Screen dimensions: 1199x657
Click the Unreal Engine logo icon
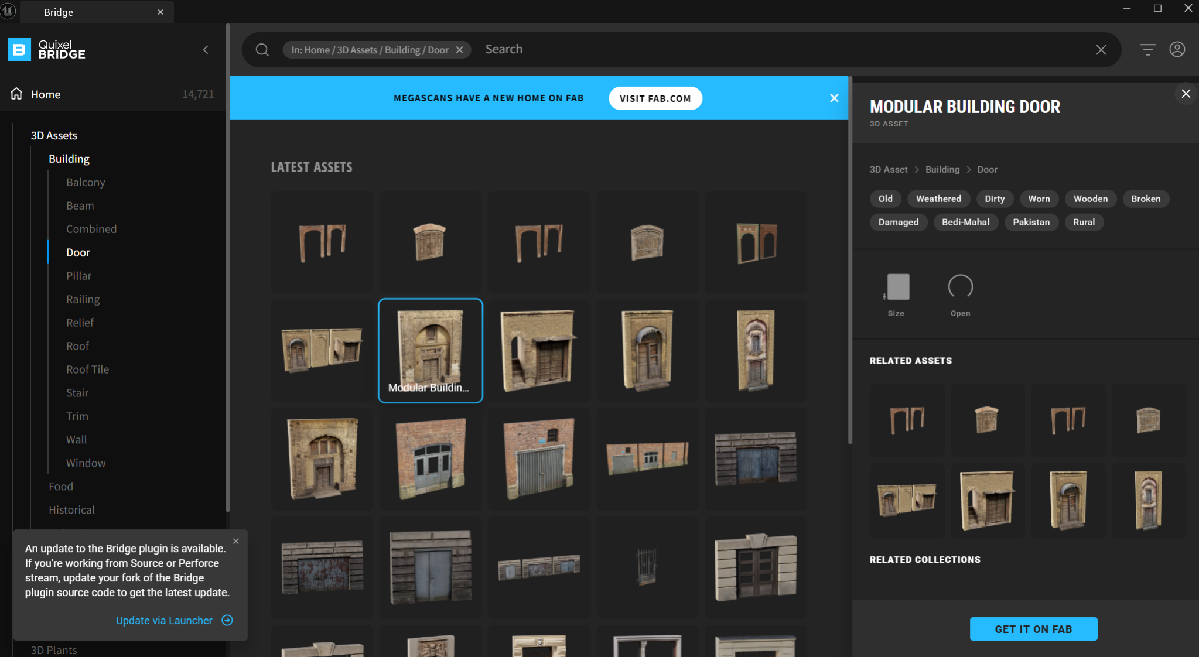8,11
